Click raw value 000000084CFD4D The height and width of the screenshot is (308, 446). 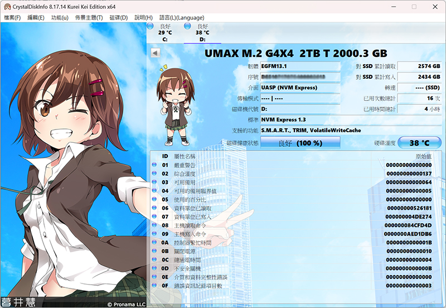408,225
